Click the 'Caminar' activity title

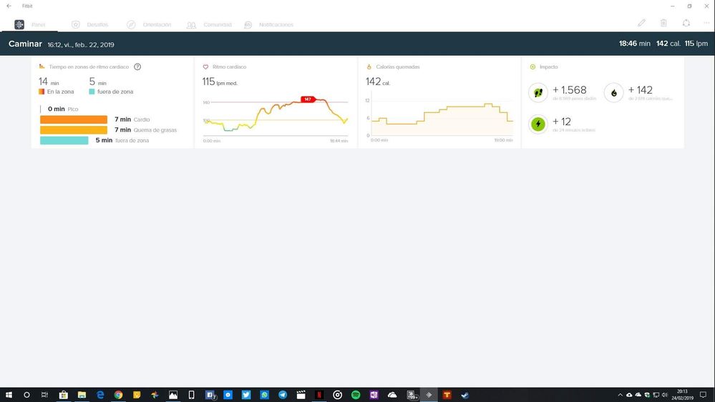(25, 44)
